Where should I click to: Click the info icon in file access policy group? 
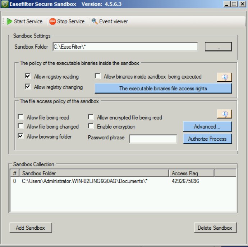point(224,114)
